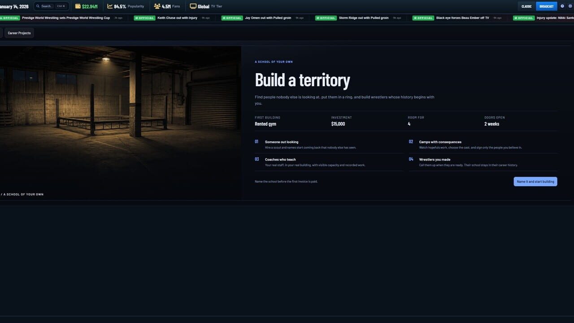Click the 'Name it and start building' button
This screenshot has height=323, width=574.
[535, 182]
